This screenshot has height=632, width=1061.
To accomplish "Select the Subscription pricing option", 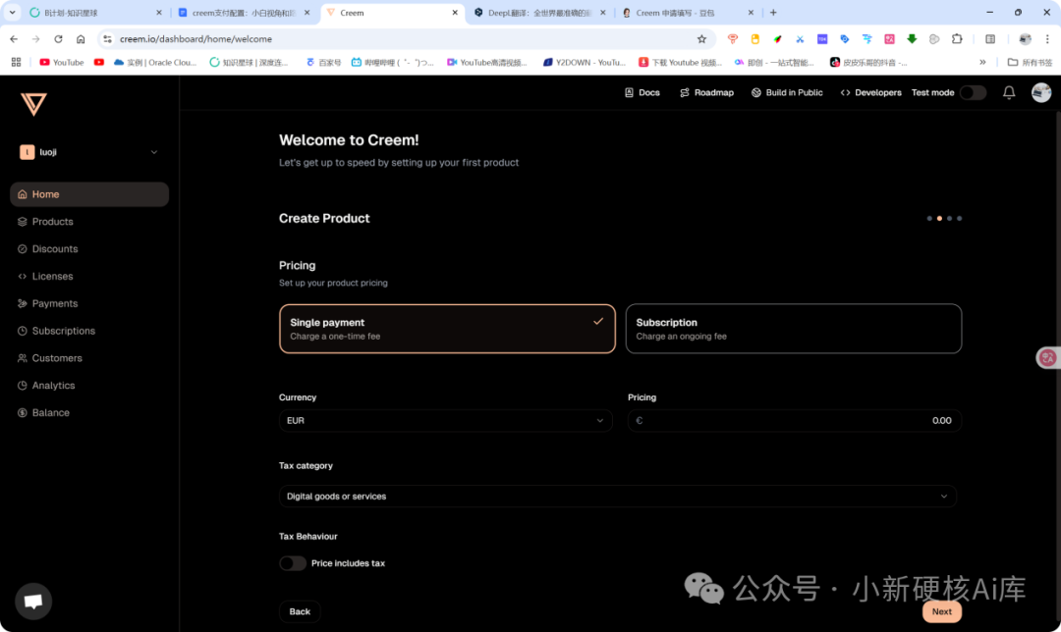I will (x=793, y=329).
